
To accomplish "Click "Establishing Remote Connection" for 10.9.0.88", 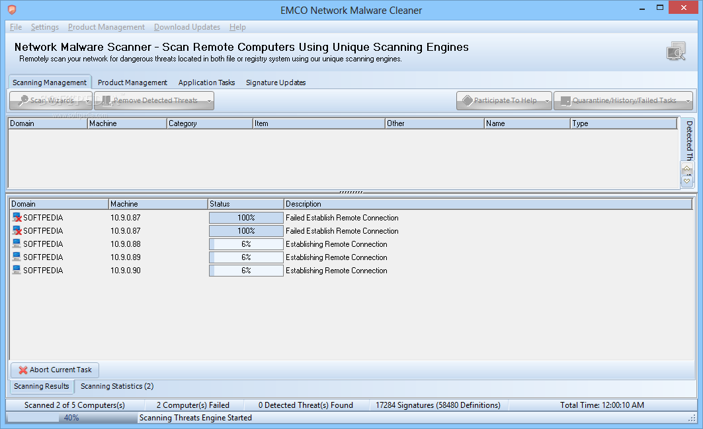I will tap(336, 244).
